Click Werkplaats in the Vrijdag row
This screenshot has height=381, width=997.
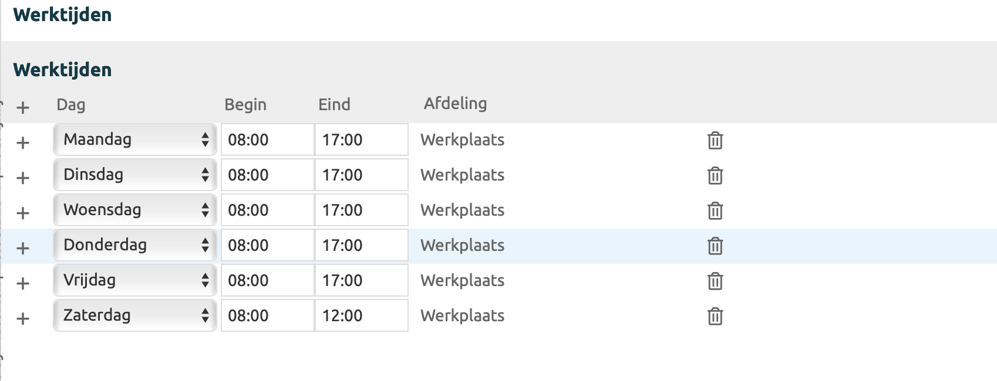click(462, 281)
